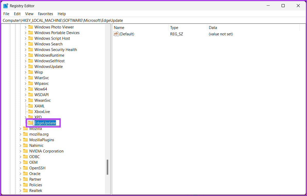Expand the Windows Photo Viewer key
This screenshot has width=307, height=196.
[x=25, y=27]
